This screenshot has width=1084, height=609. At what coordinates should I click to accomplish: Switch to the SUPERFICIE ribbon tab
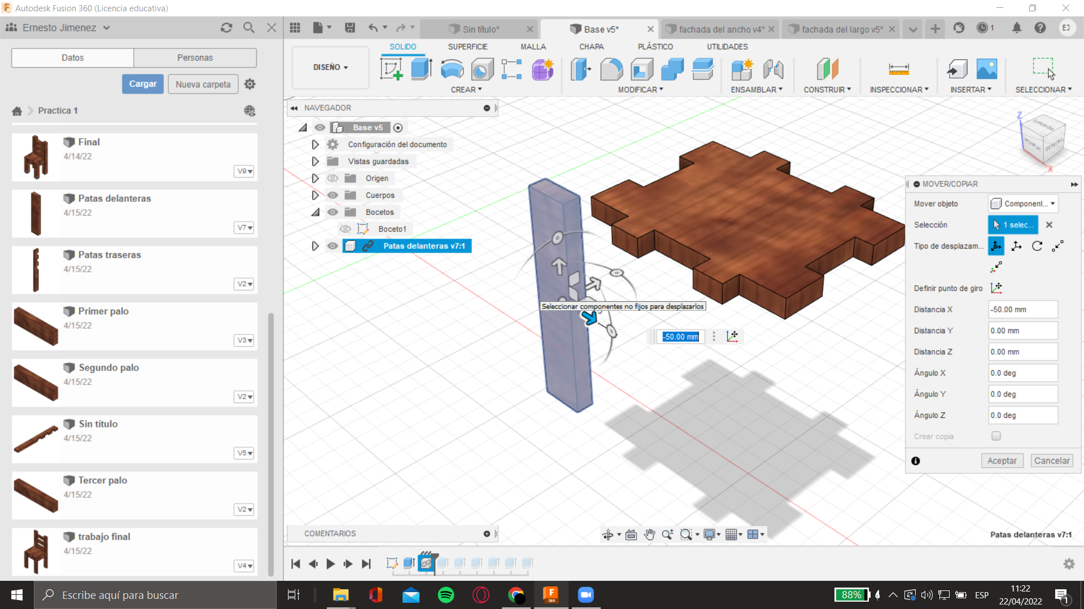coord(467,47)
